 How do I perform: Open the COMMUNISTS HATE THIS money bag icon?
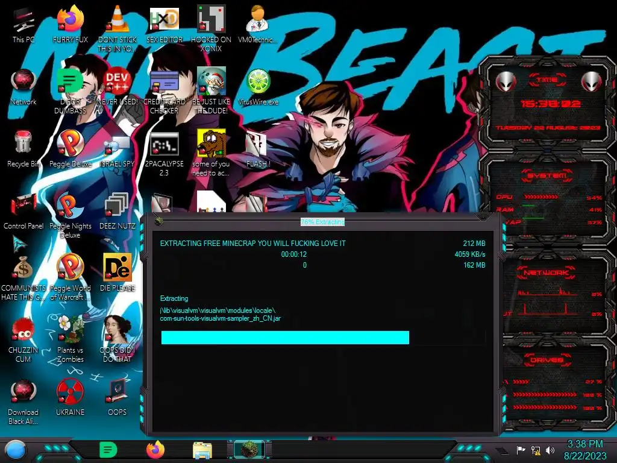click(x=23, y=277)
